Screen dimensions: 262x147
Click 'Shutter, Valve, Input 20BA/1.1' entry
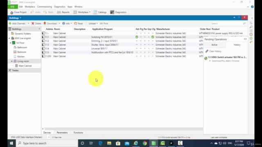point(105,45)
